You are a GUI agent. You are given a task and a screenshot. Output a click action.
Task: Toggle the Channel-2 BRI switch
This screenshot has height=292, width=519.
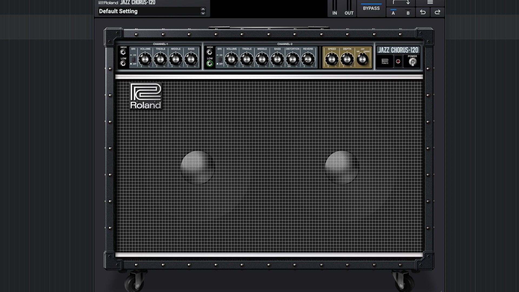[x=219, y=59]
